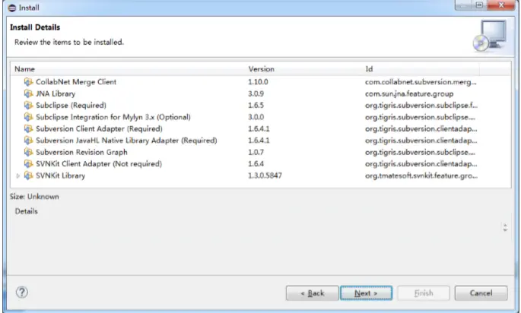Select Subversion JavaHL Native Library Adapter row

click(x=261, y=141)
